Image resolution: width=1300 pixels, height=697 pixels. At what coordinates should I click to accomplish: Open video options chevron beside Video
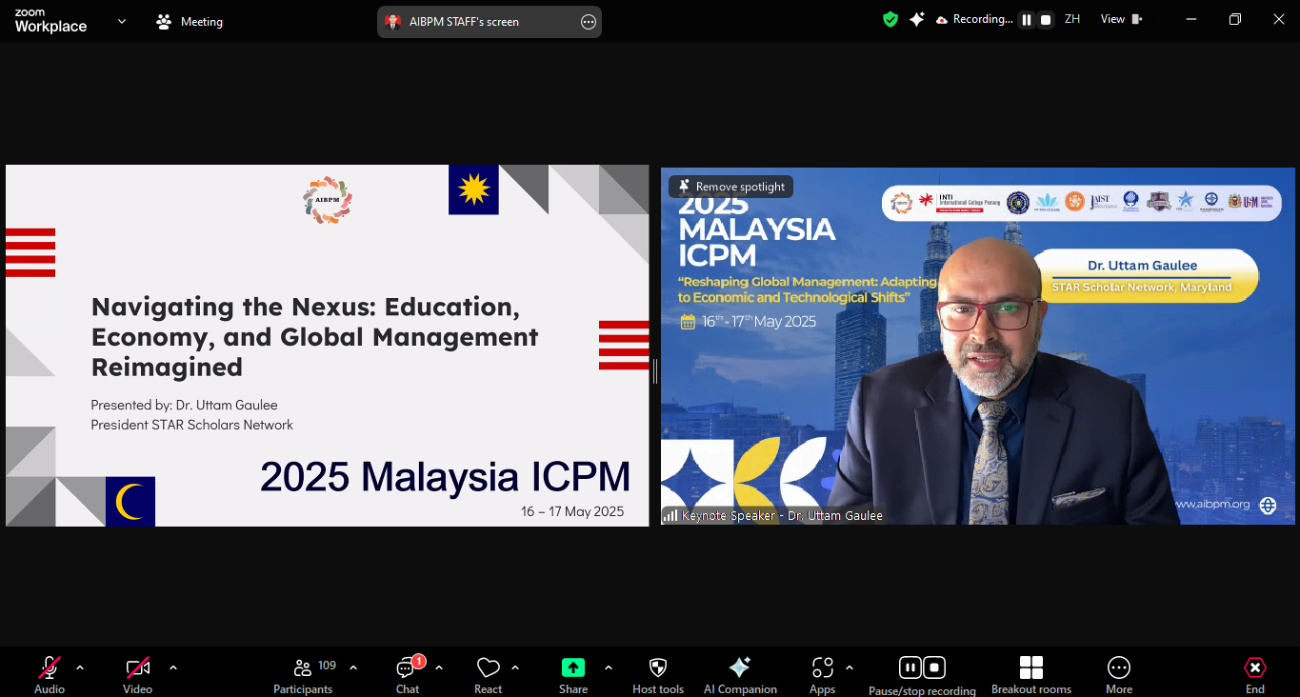[173, 667]
